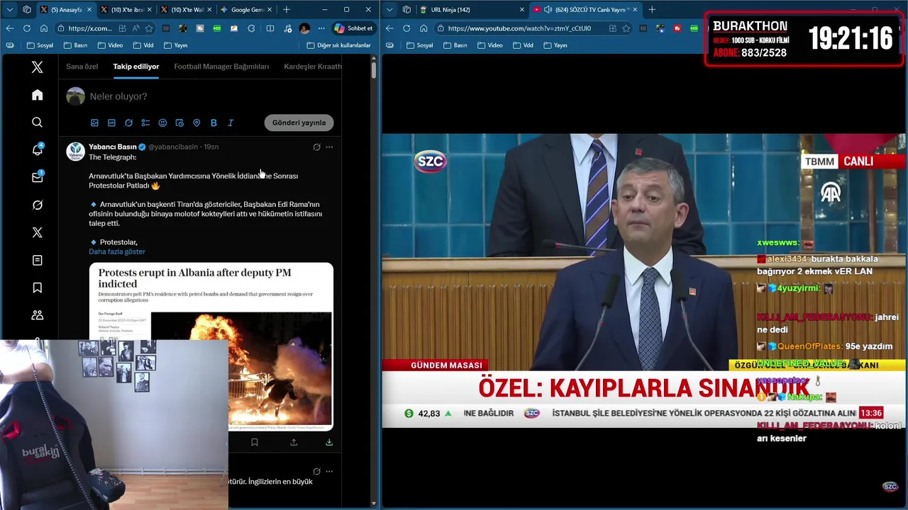
Task: Open Bookmarks icon in X sidebar
Action: [38, 288]
